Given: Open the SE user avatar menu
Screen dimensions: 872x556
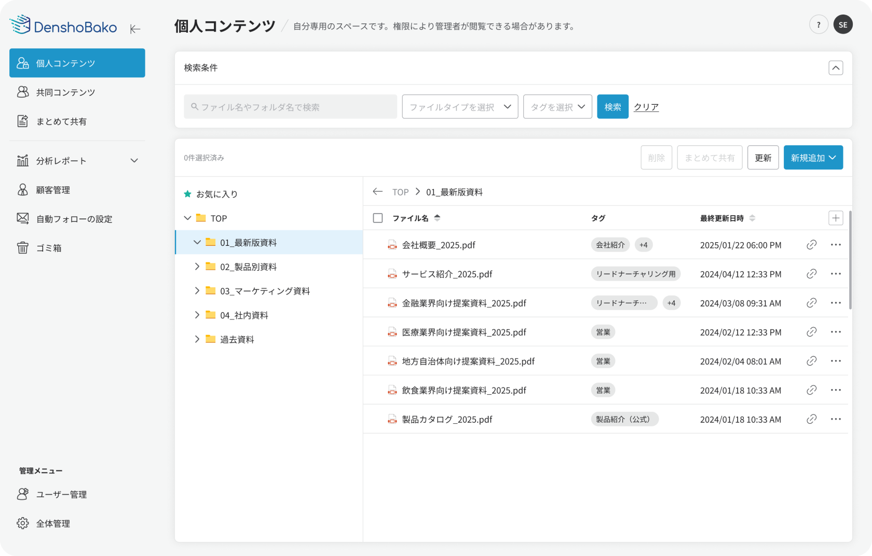Looking at the screenshot, I should (x=843, y=24).
